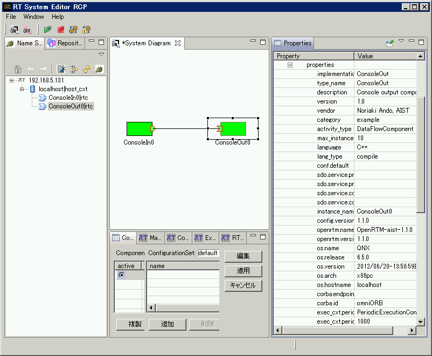Open the File menu

click(x=11, y=17)
